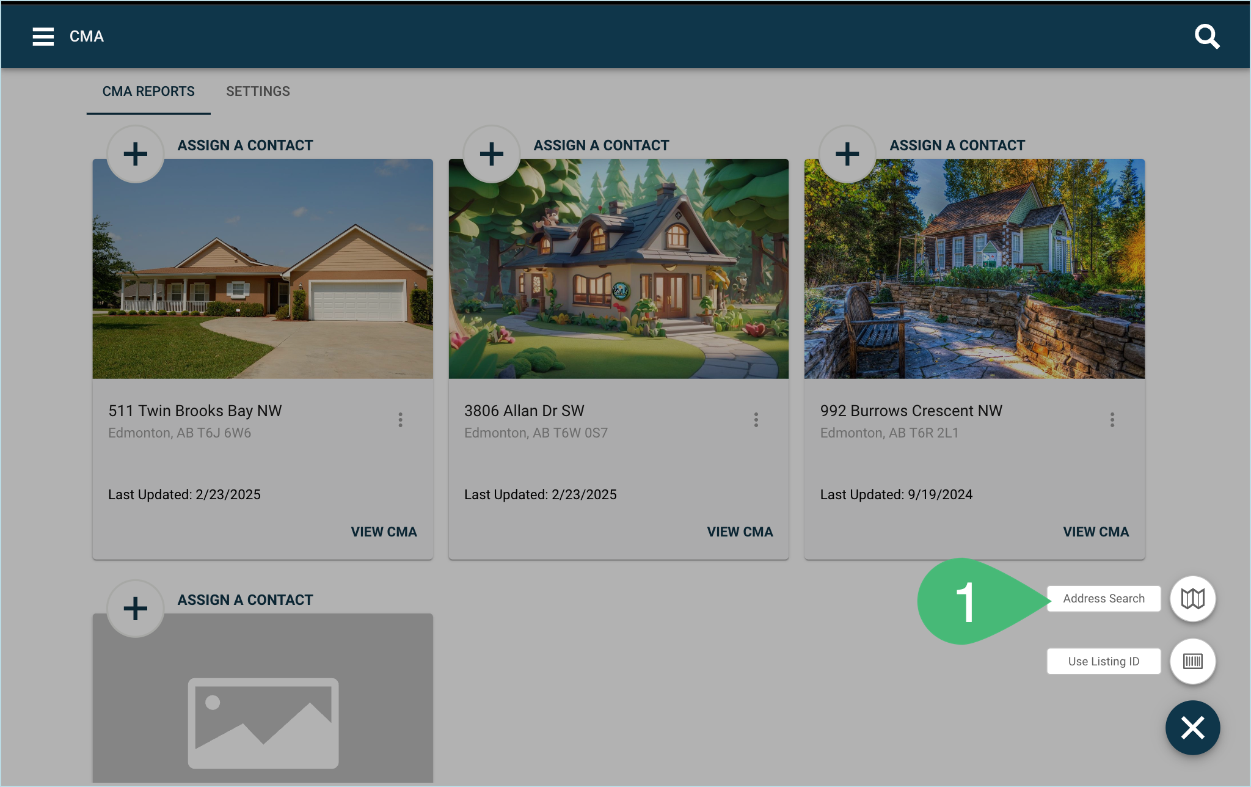
Task: Open more options for 992 Burrows Crescent NW
Action: 1112,420
